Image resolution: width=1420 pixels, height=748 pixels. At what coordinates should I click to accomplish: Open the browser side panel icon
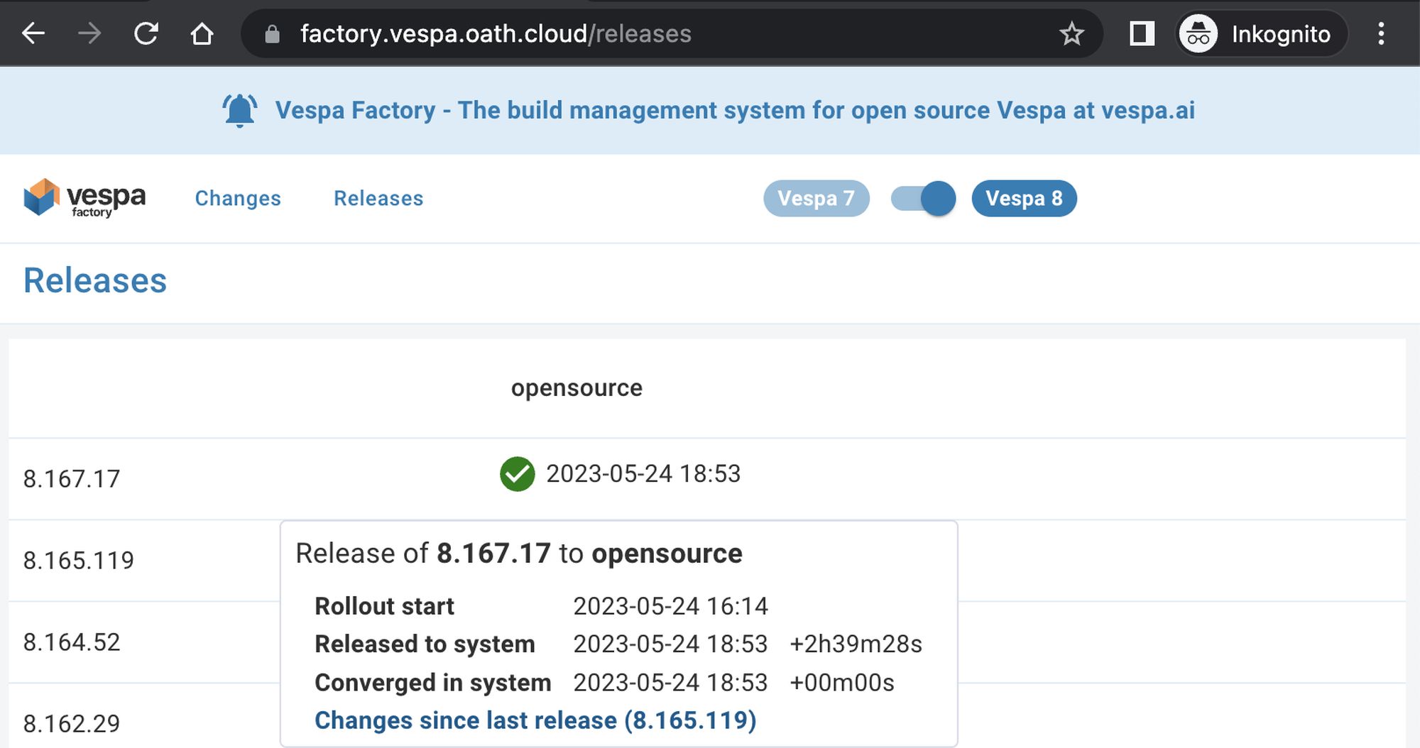tap(1142, 33)
